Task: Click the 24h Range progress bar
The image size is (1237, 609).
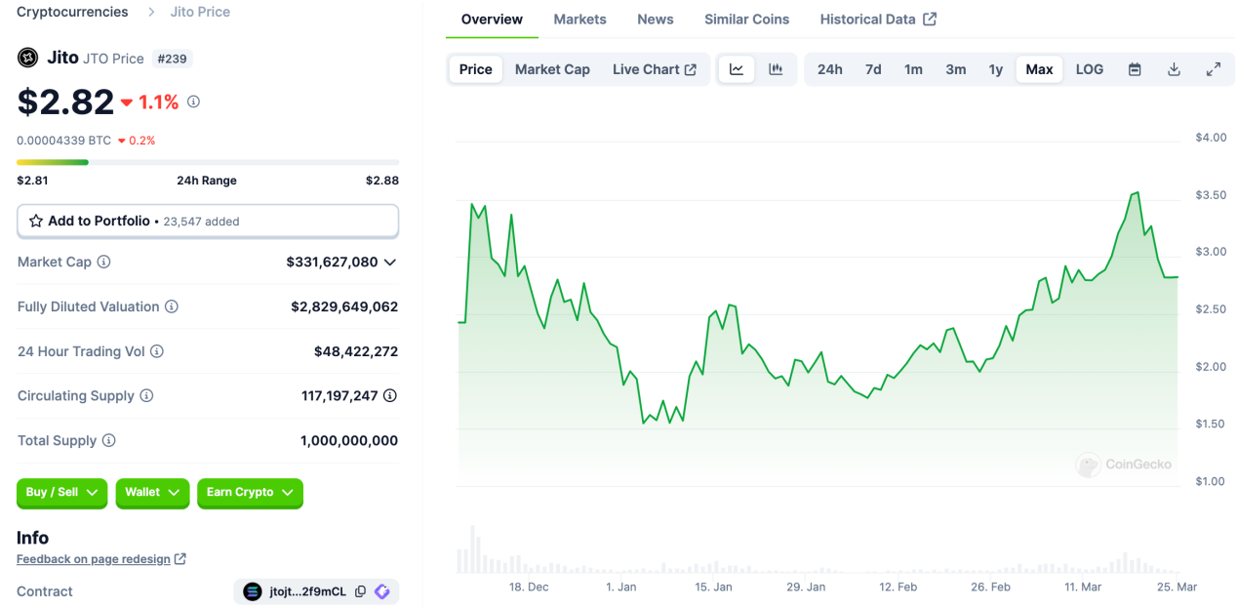Action: coord(208,162)
